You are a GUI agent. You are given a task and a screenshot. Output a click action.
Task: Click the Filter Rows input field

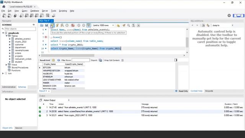click(81, 60)
